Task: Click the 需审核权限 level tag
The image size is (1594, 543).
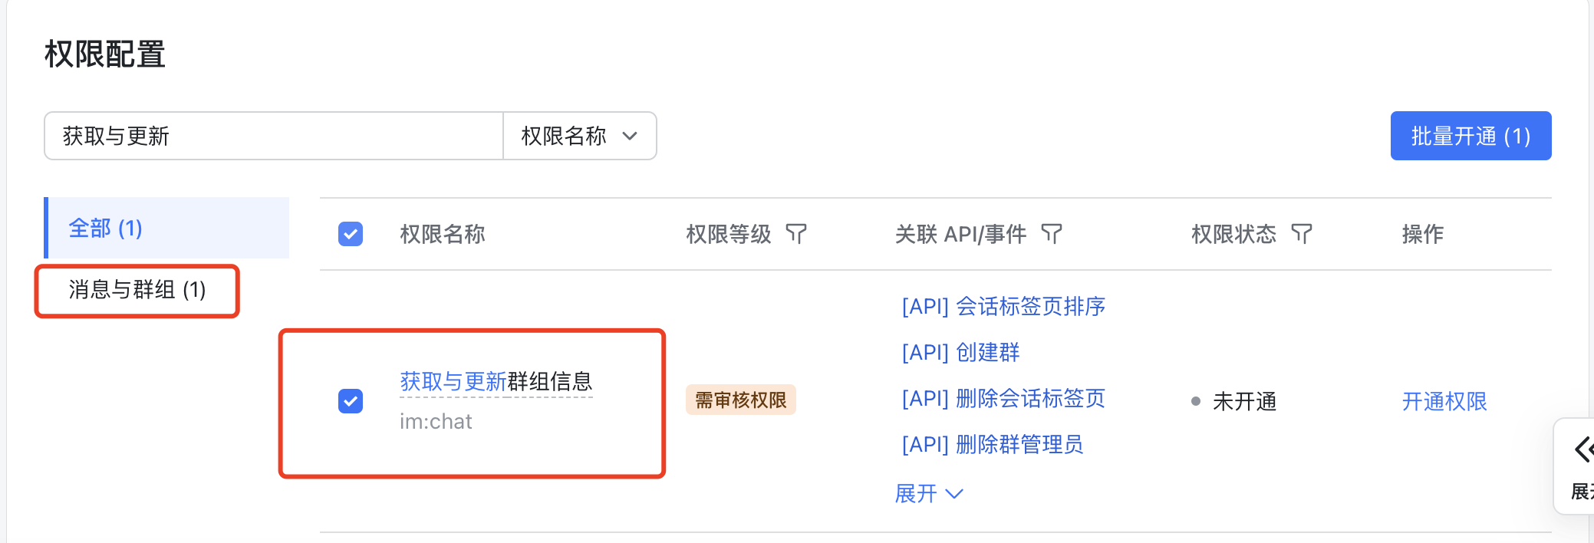Action: tap(741, 400)
